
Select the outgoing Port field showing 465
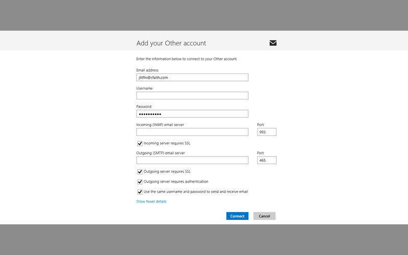click(x=267, y=160)
